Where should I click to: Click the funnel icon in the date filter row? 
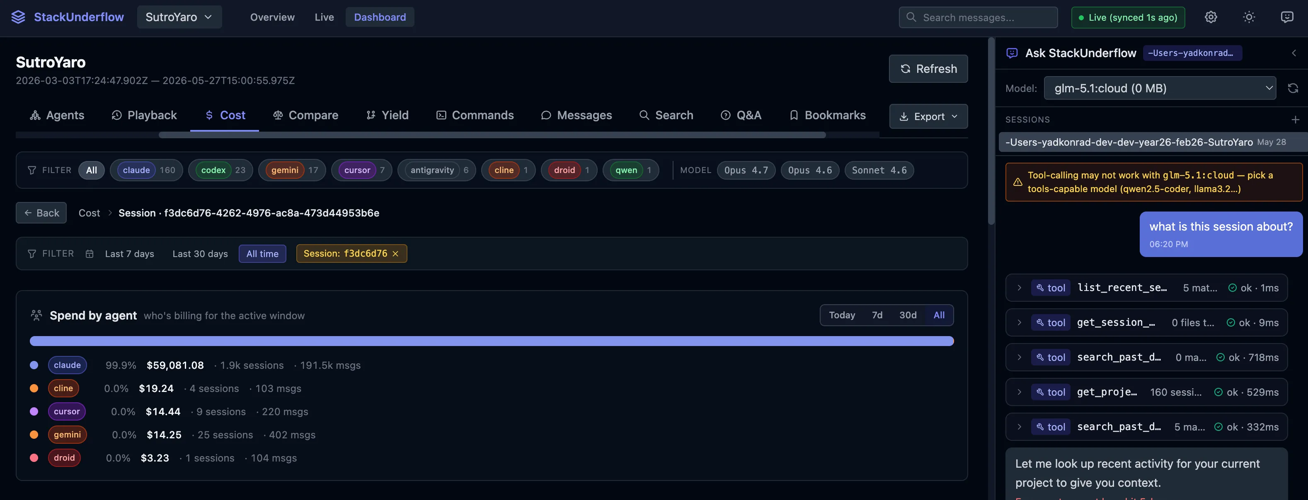pos(31,254)
